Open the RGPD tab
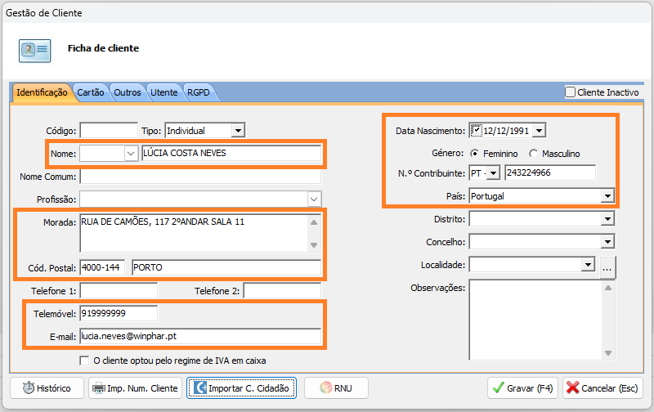Screen dimensions: 654x412 [x=199, y=93]
